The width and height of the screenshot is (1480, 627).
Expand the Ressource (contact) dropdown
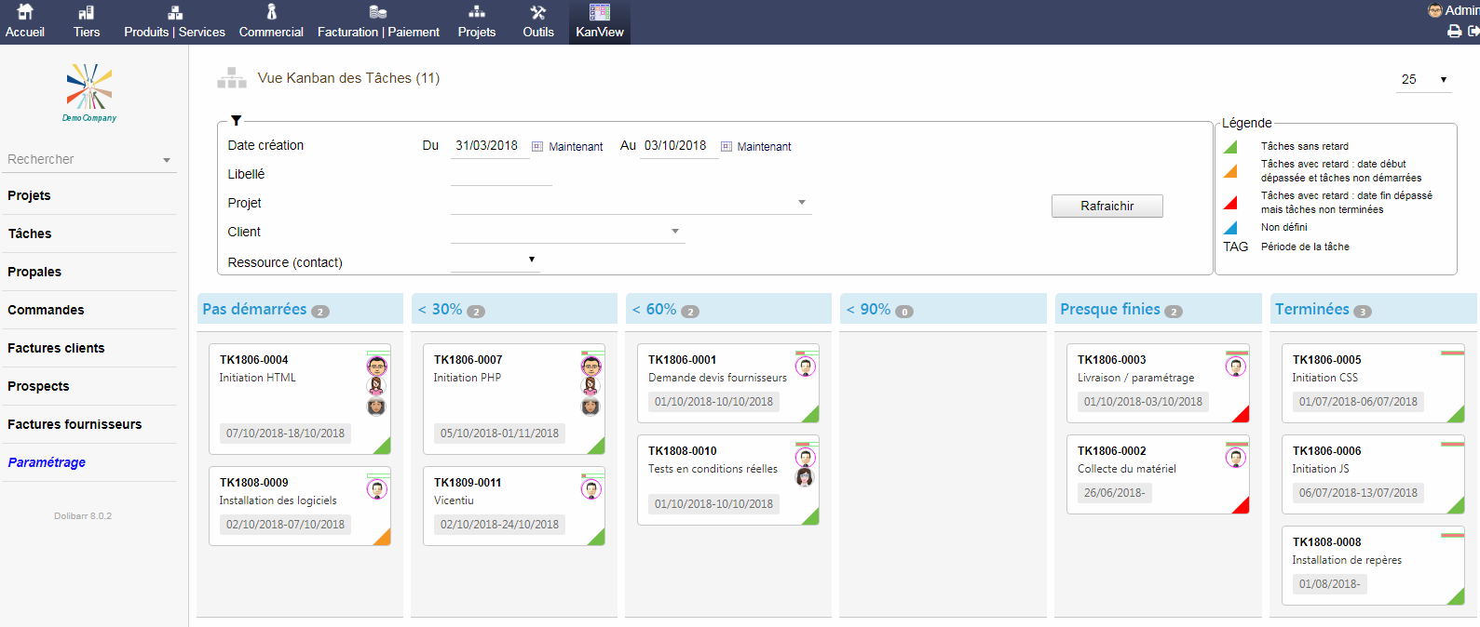coord(531,260)
